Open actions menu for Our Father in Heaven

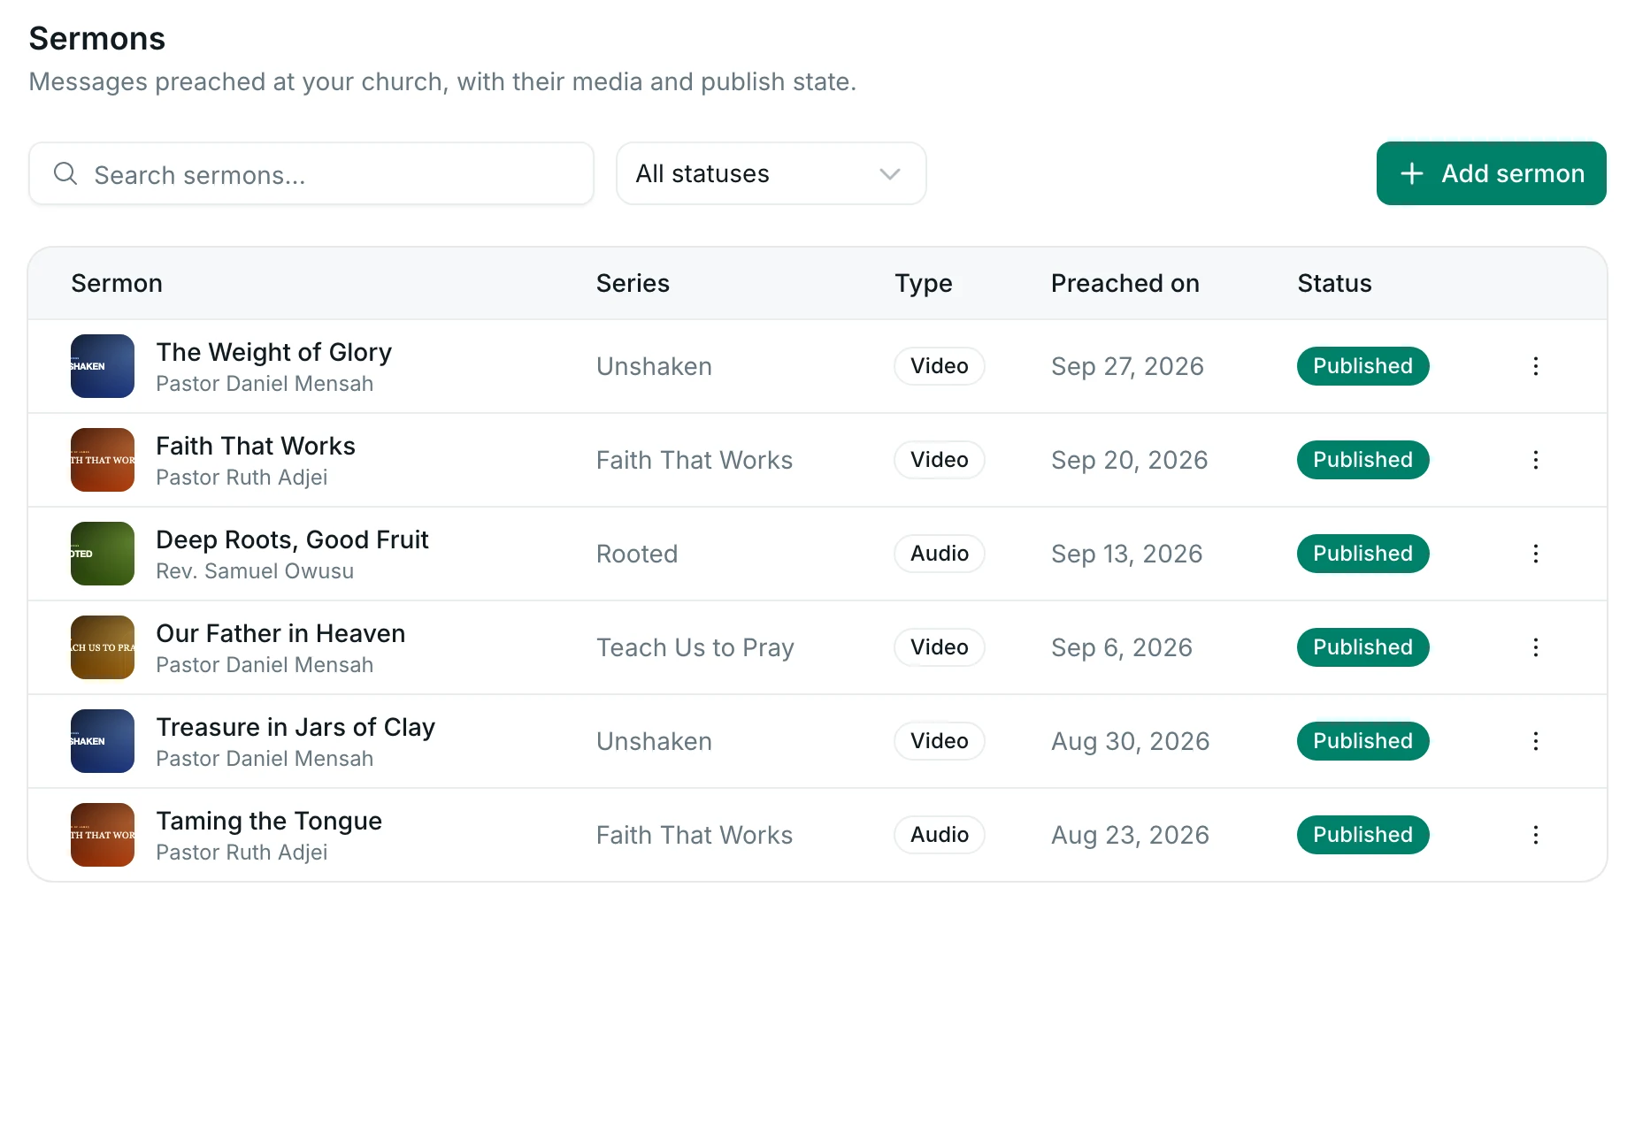pos(1535,647)
